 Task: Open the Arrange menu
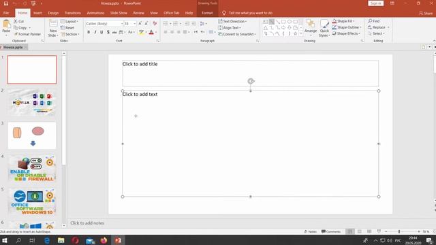311,28
